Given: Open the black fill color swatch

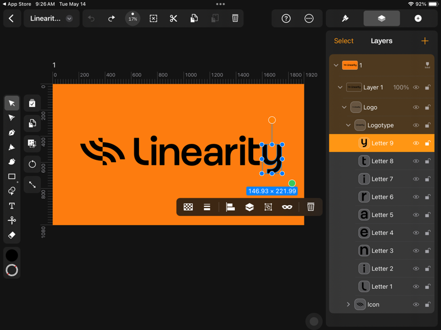Looking at the screenshot, I should 12,256.
